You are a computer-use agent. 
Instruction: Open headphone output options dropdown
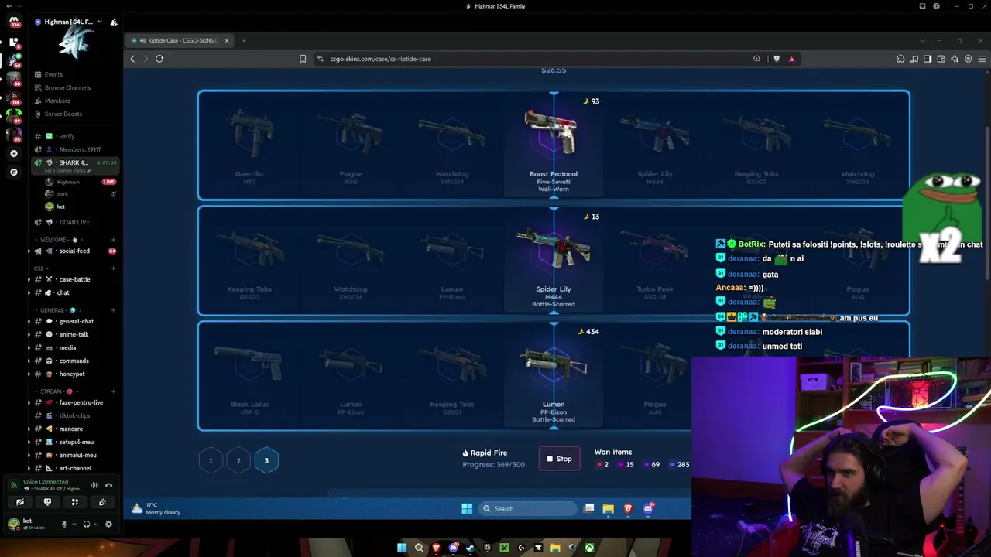pyautogui.click(x=96, y=524)
